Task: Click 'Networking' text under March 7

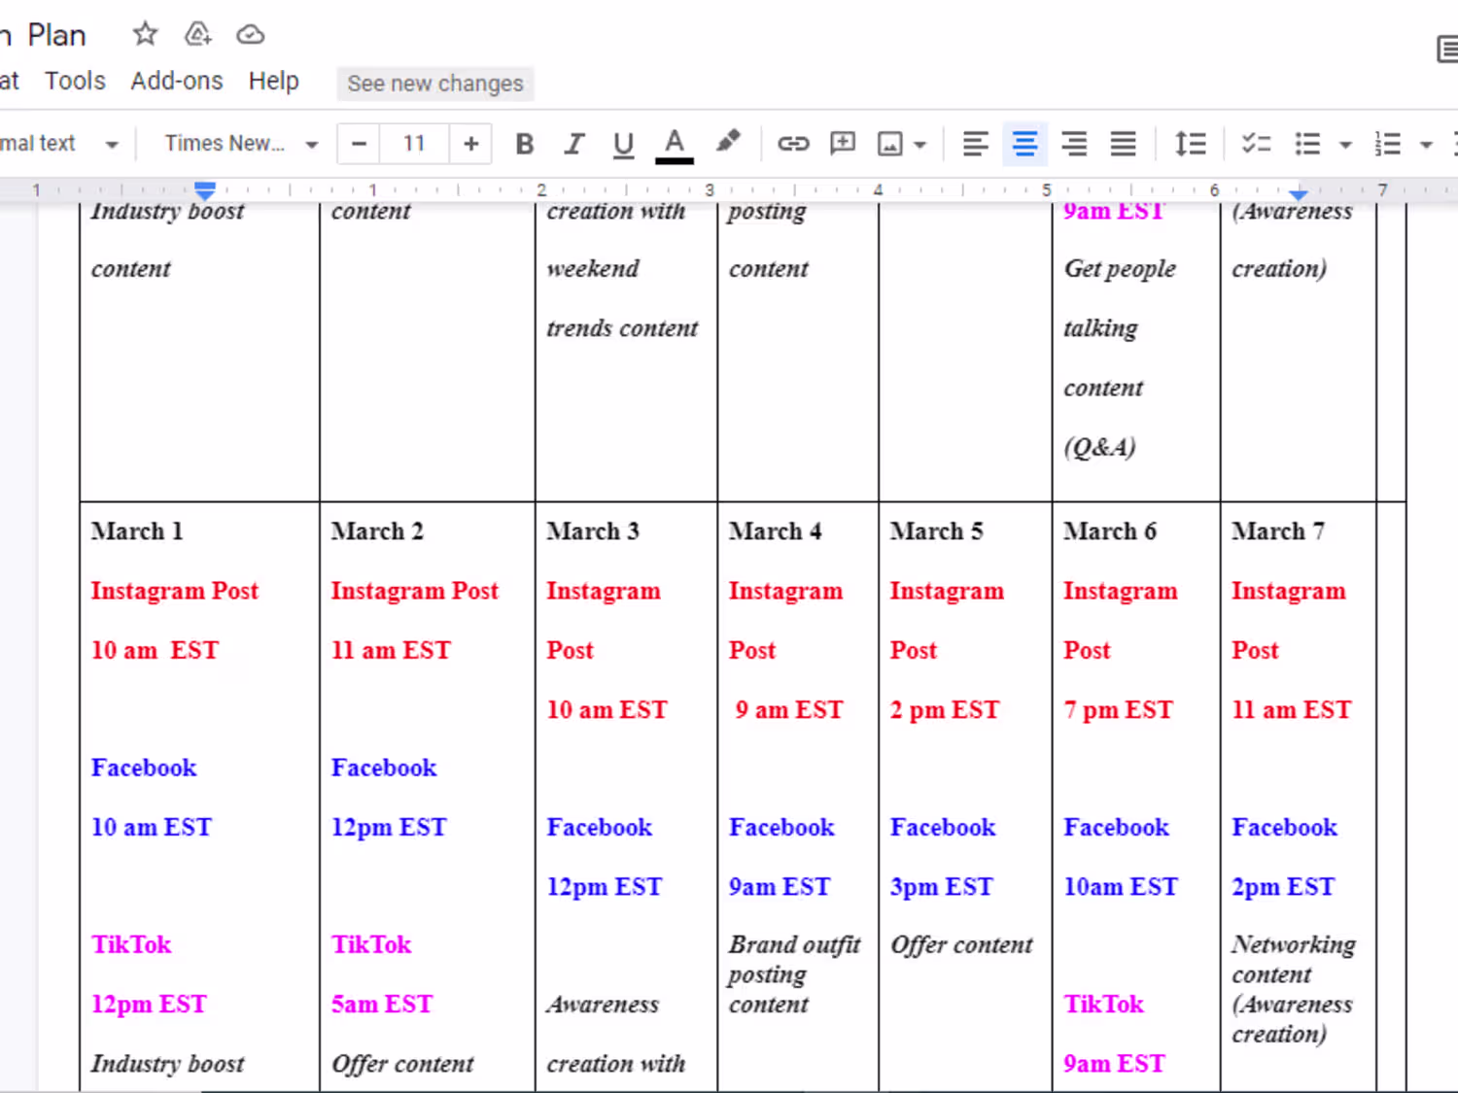Action: point(1294,944)
